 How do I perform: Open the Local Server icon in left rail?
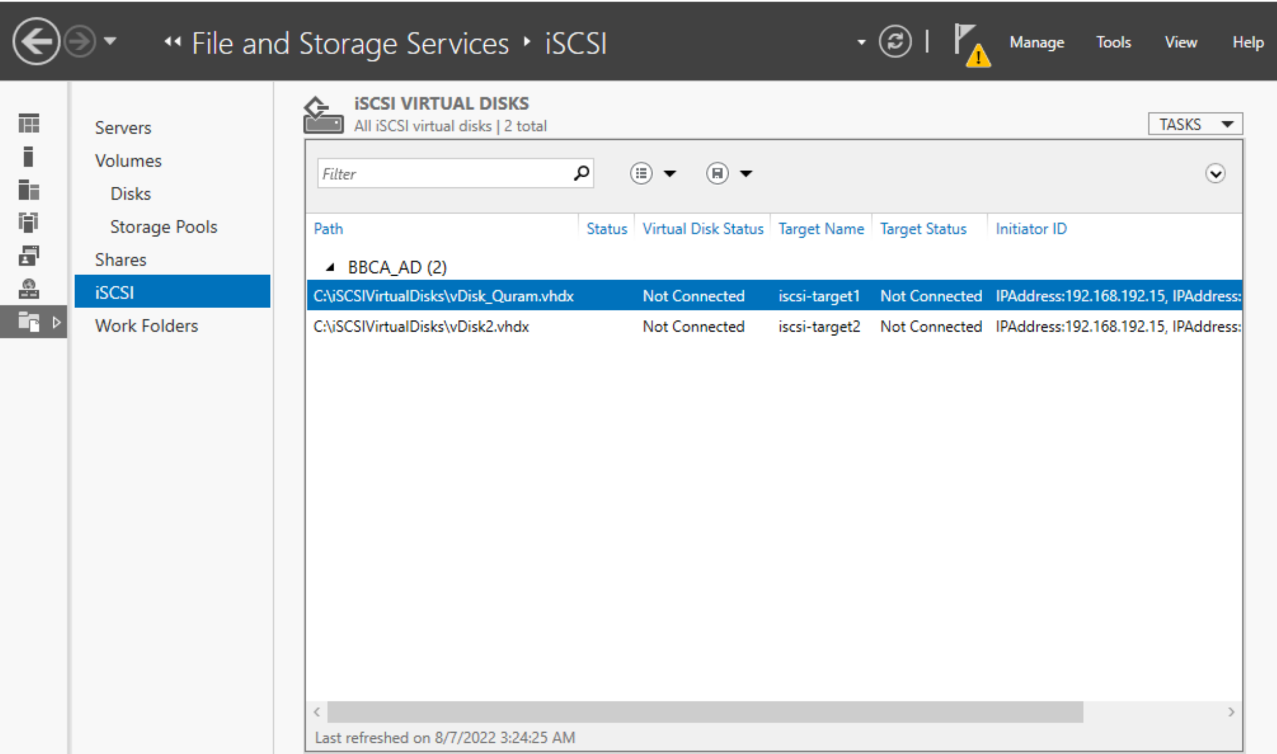(28, 156)
